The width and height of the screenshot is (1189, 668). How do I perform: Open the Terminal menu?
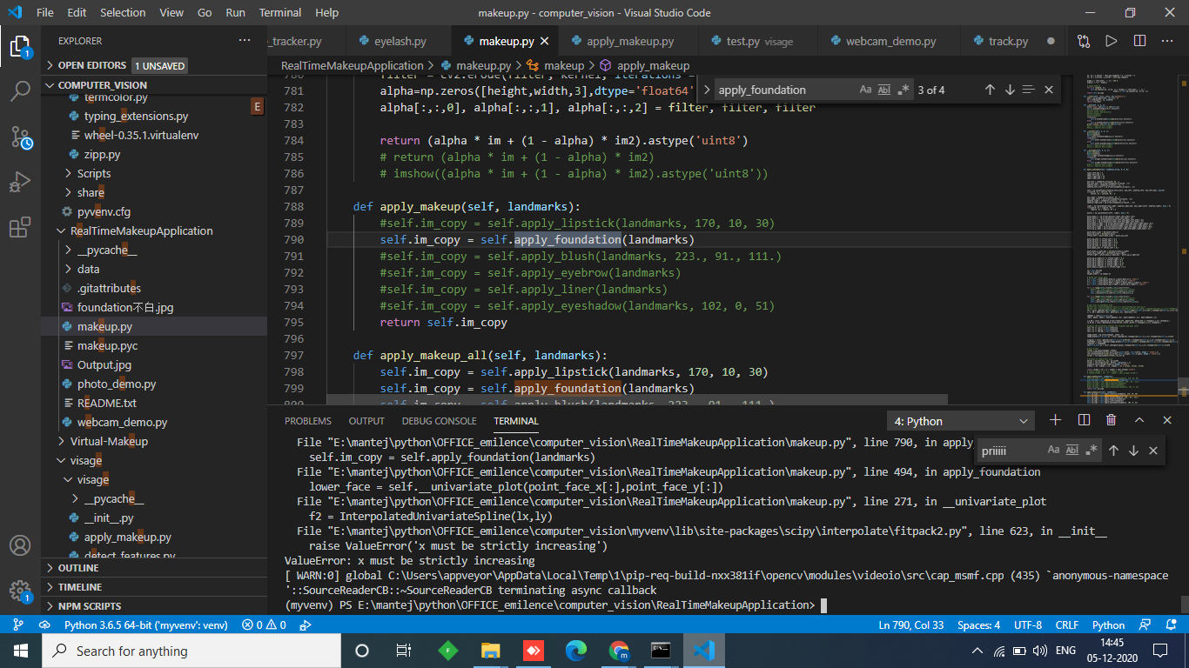pos(280,13)
